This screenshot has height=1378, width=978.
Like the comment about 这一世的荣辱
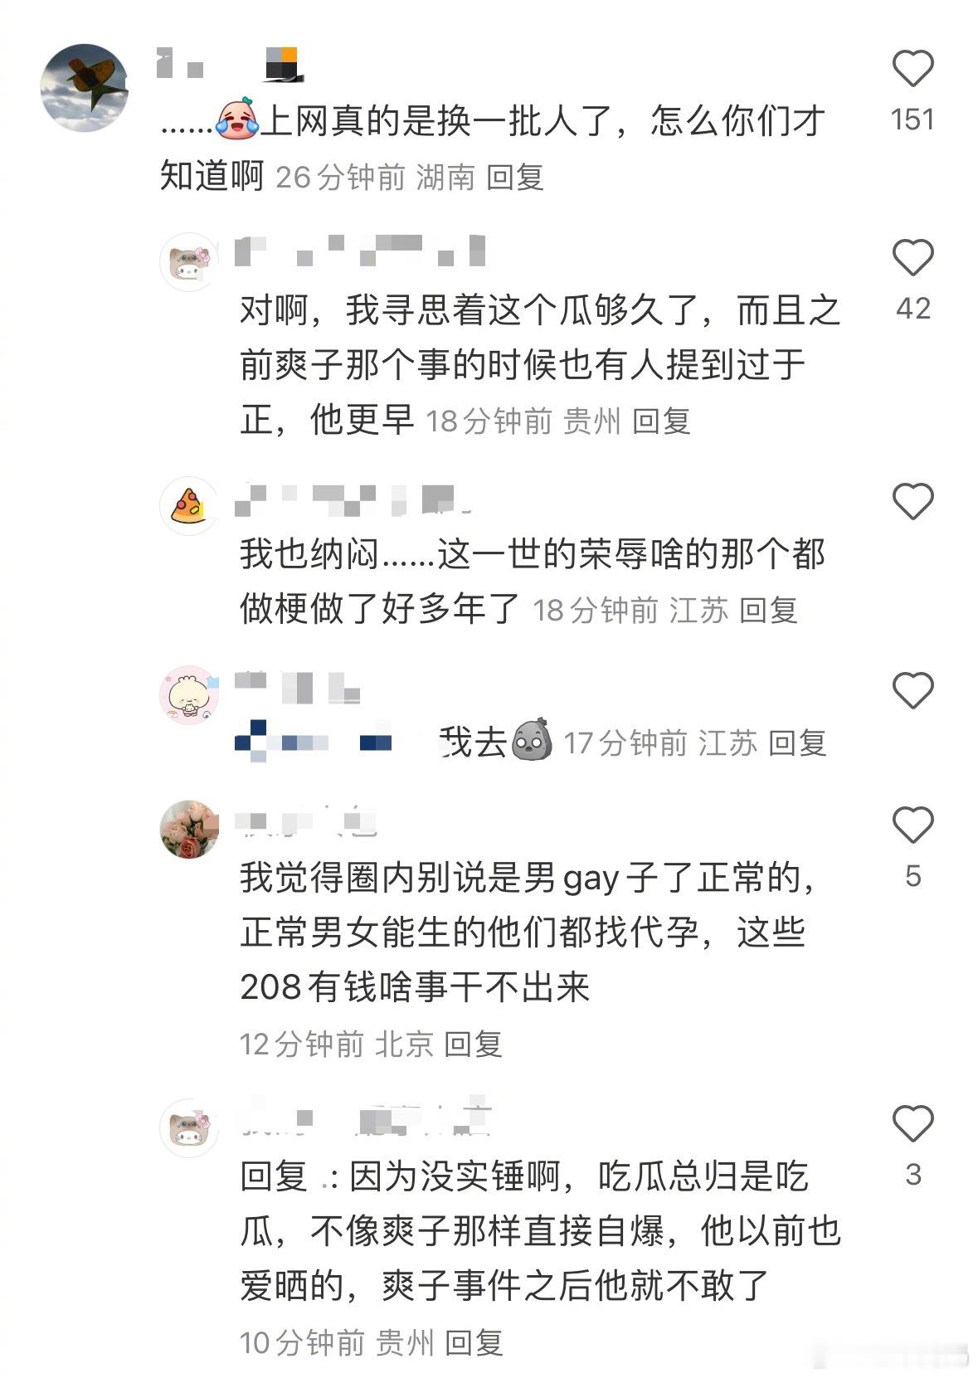tap(912, 501)
